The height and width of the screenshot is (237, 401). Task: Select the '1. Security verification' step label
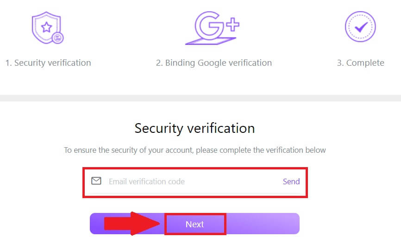pyautogui.click(x=48, y=63)
